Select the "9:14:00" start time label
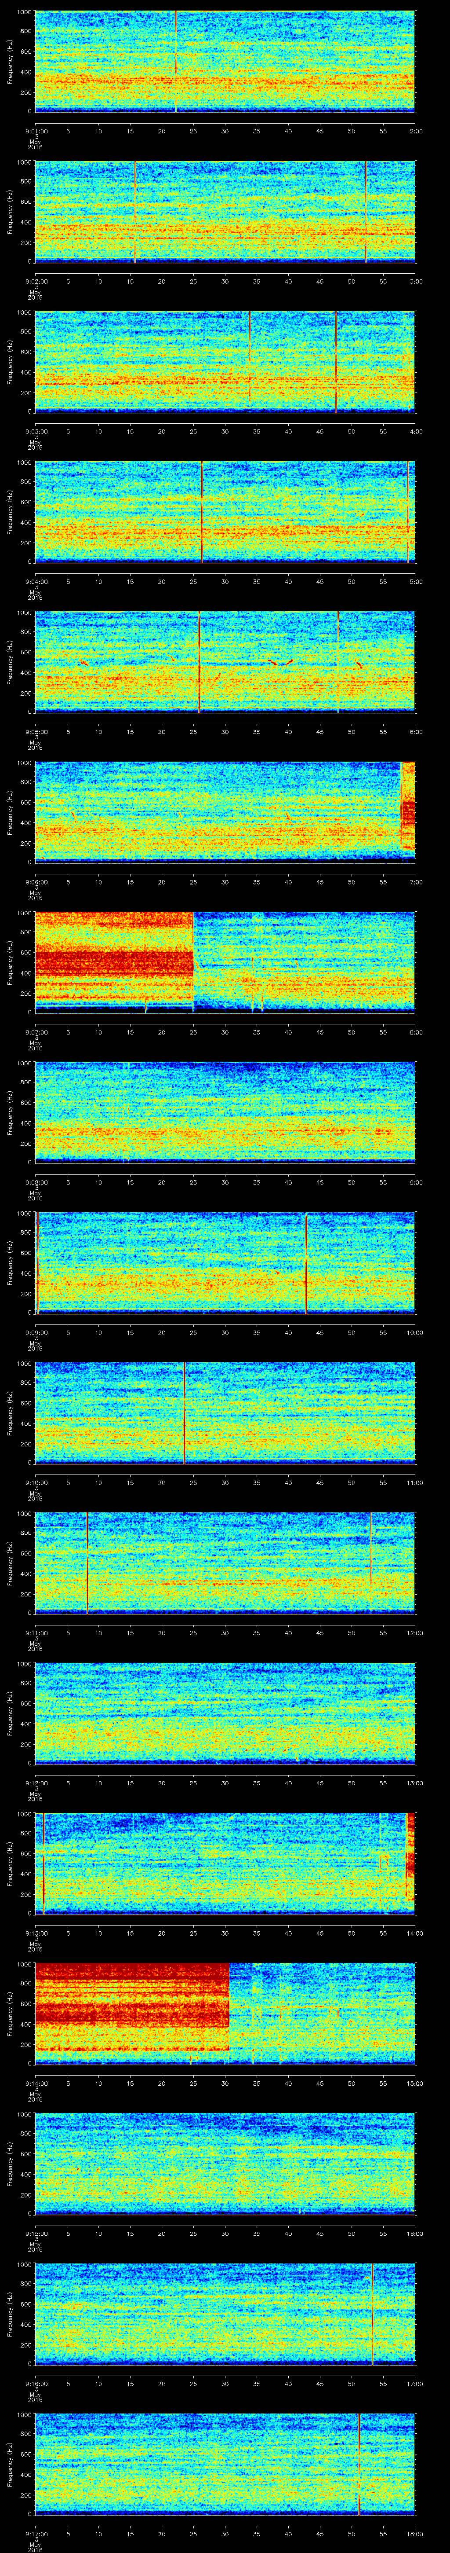This screenshot has height=2553, width=450. [36, 2082]
